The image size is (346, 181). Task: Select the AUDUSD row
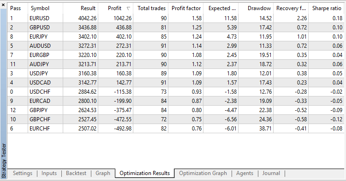(x=176, y=46)
